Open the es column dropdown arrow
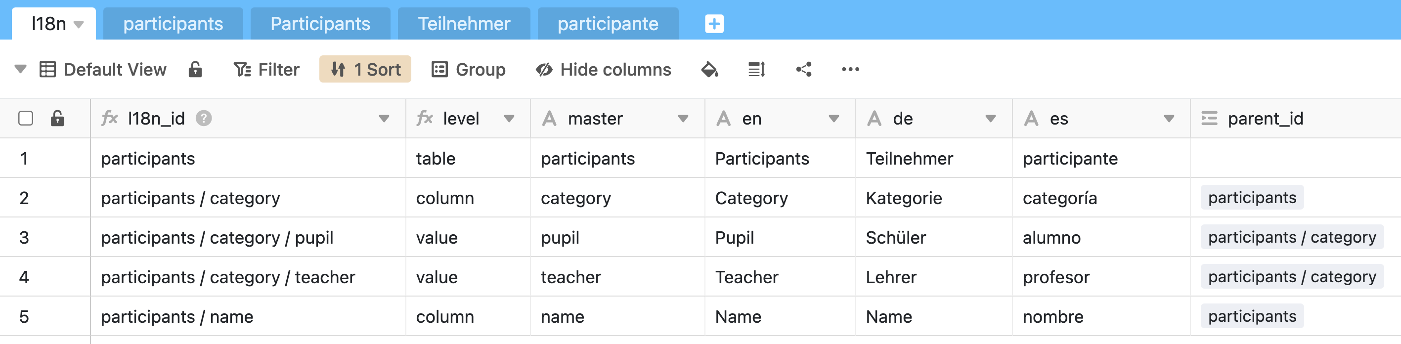The height and width of the screenshot is (344, 1401). pyautogui.click(x=1169, y=119)
